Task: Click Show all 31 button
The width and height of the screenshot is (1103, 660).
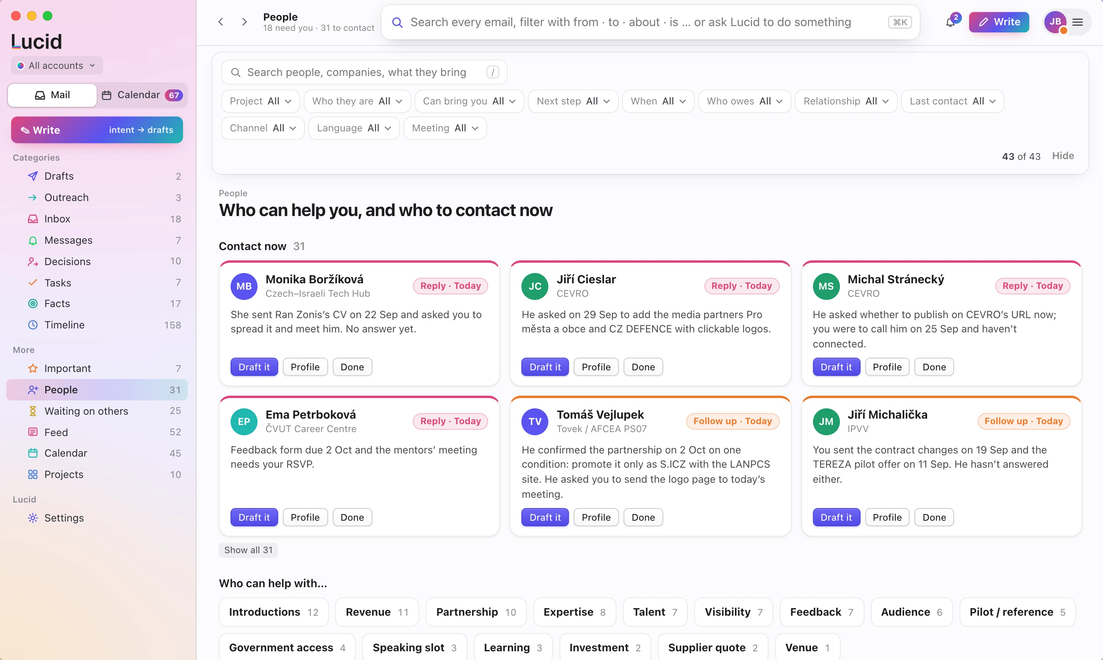Action: pyautogui.click(x=248, y=550)
